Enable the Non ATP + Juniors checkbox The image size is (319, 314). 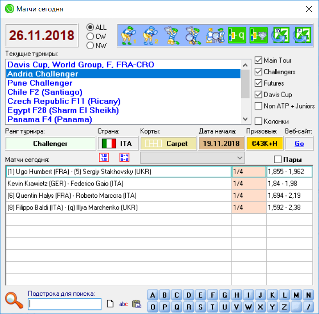(x=258, y=106)
